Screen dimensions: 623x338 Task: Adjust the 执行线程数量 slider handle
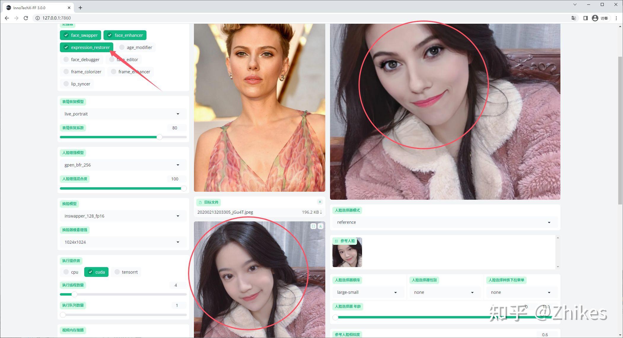[x=74, y=294]
